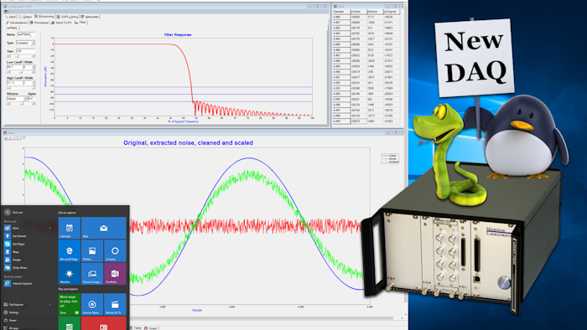
Task: Open the Weather tile
Action: (x=70, y=274)
